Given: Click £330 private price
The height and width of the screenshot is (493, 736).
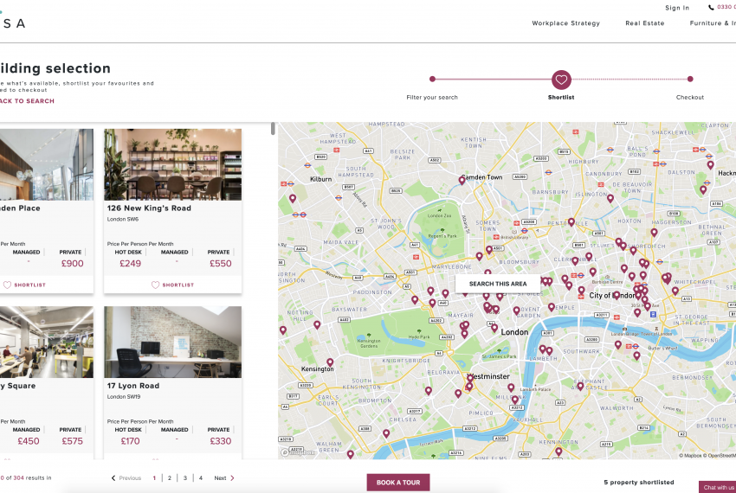Looking at the screenshot, I should click(x=220, y=441).
